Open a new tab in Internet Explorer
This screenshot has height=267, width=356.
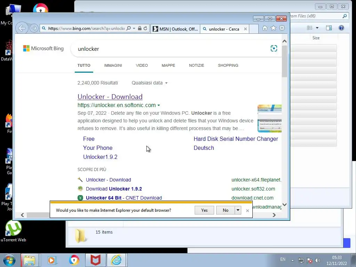click(x=254, y=29)
